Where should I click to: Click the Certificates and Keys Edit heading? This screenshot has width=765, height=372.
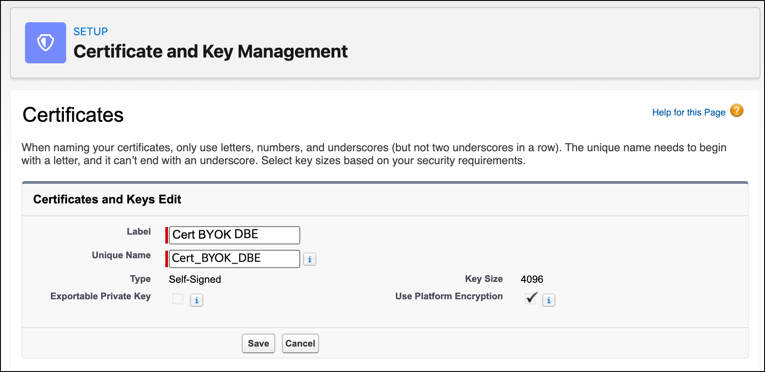(107, 199)
